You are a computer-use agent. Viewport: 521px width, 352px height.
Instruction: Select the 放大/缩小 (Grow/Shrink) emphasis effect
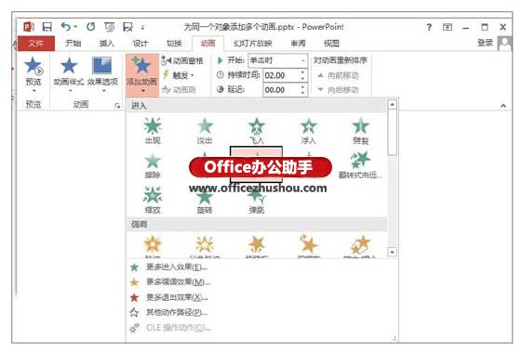point(361,246)
